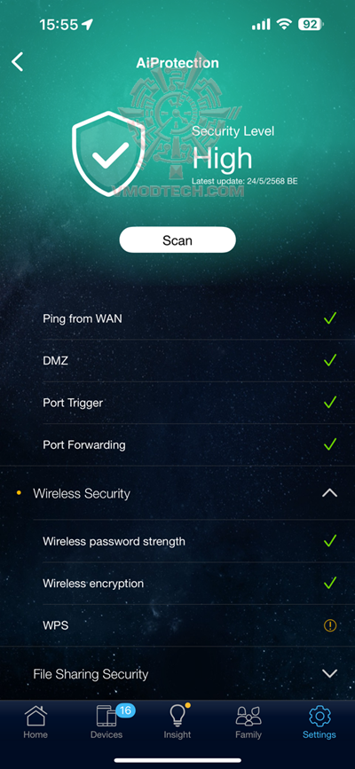Image resolution: width=355 pixels, height=769 pixels.
Task: Tap the DMZ green checkmark
Action: tap(330, 360)
